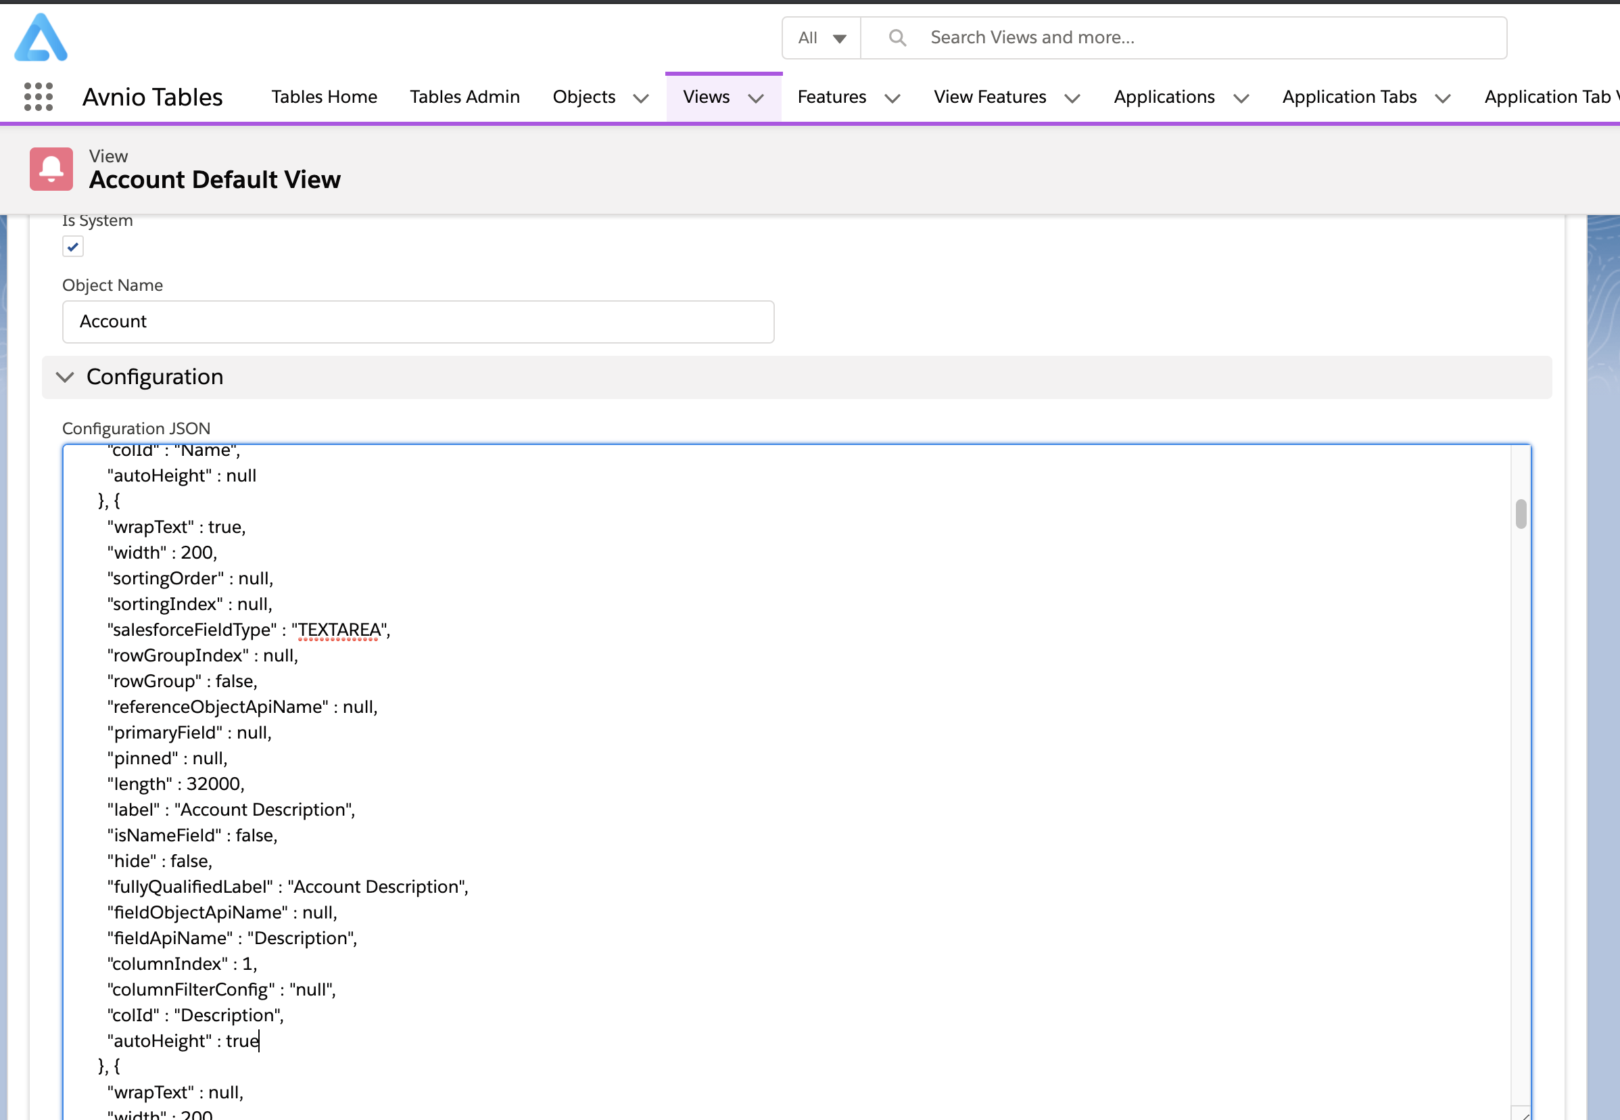Toggle the Is System checkbox

73,246
